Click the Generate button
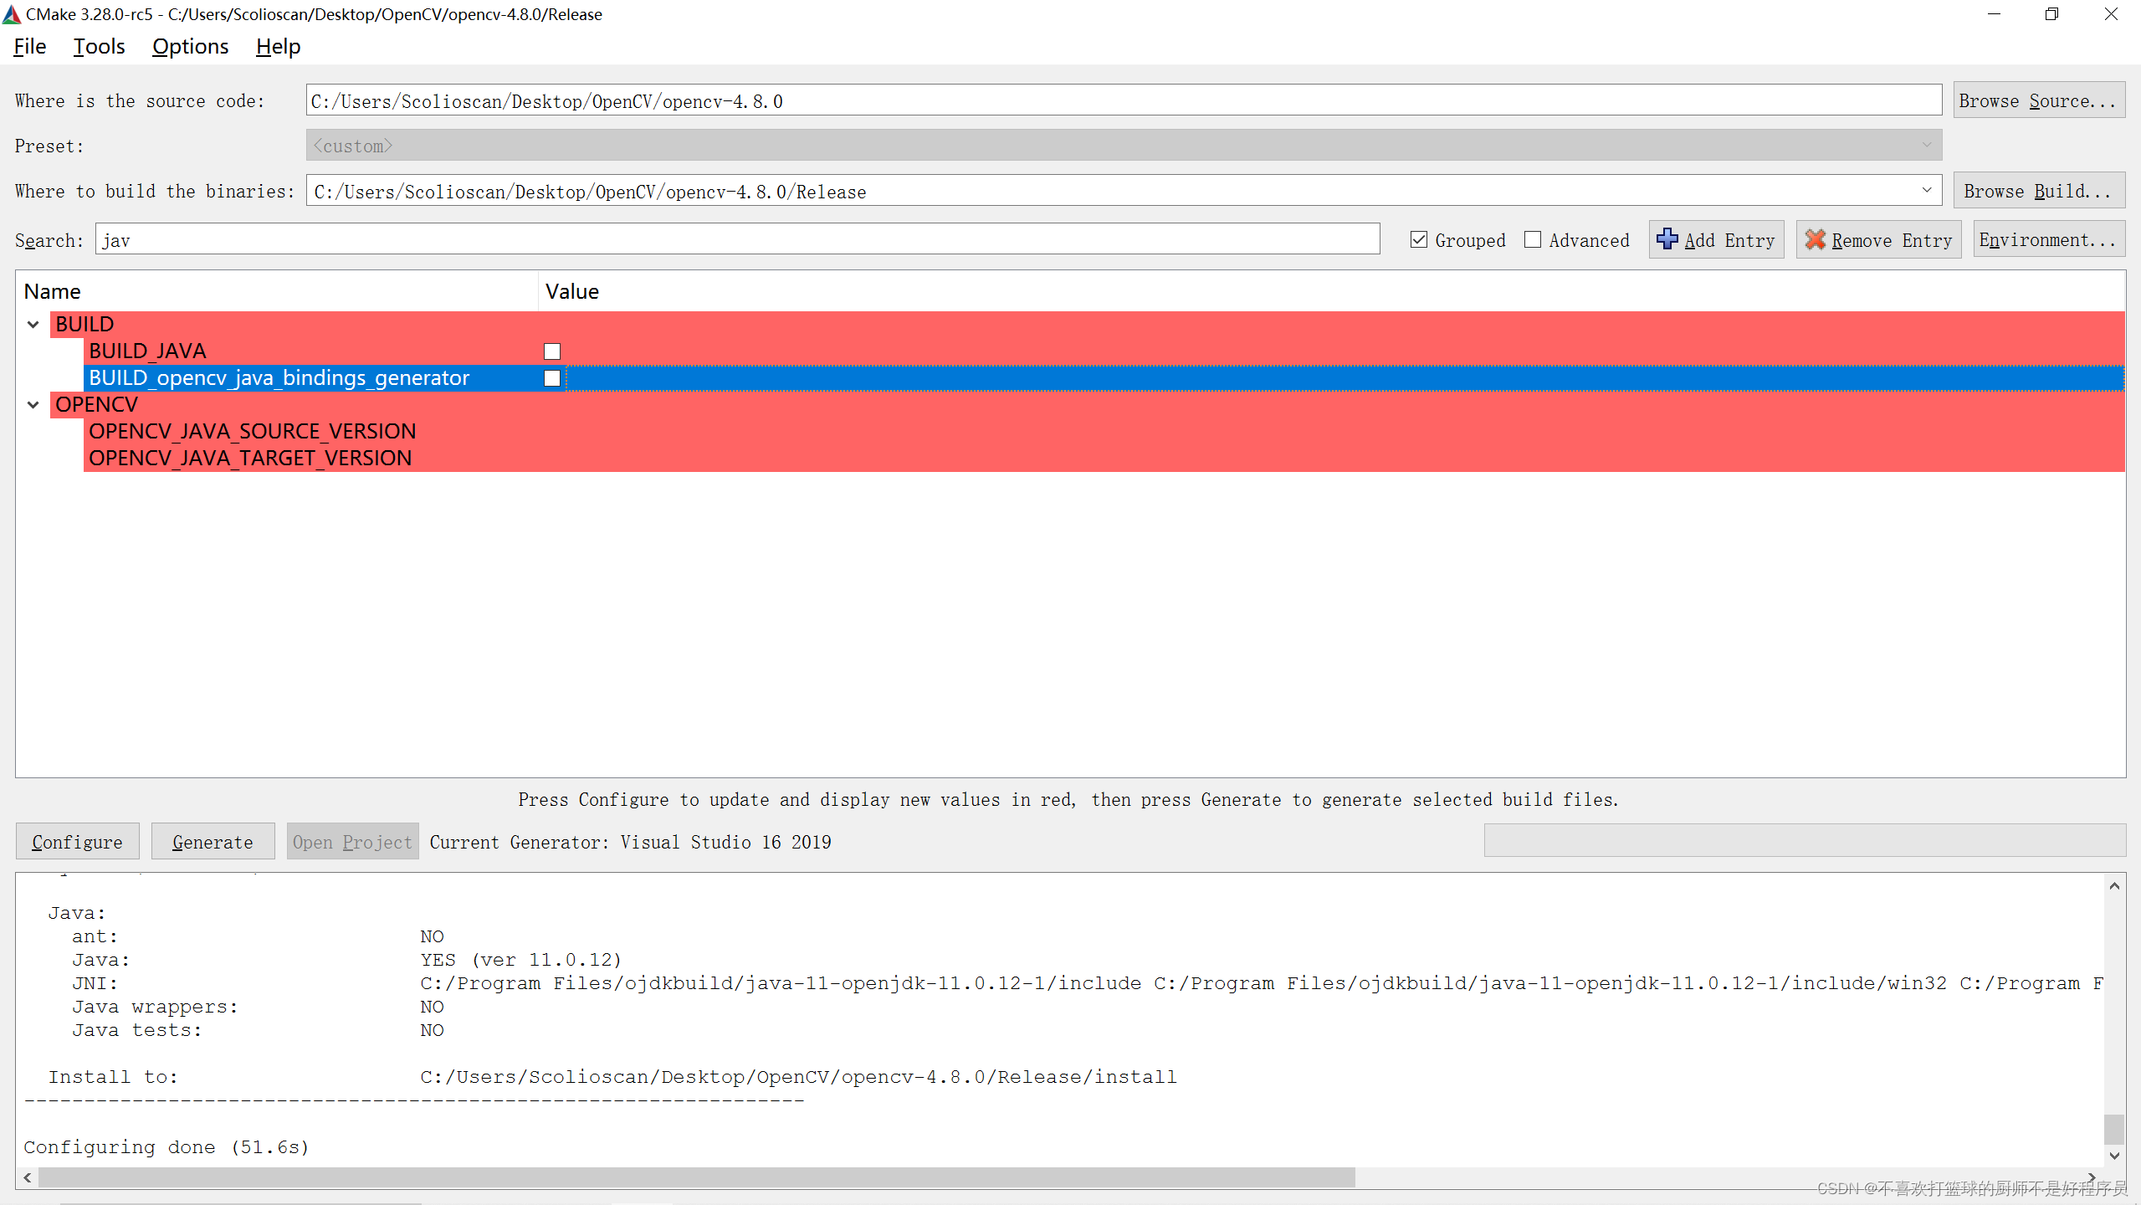This screenshot has height=1205, width=2141. 210,842
